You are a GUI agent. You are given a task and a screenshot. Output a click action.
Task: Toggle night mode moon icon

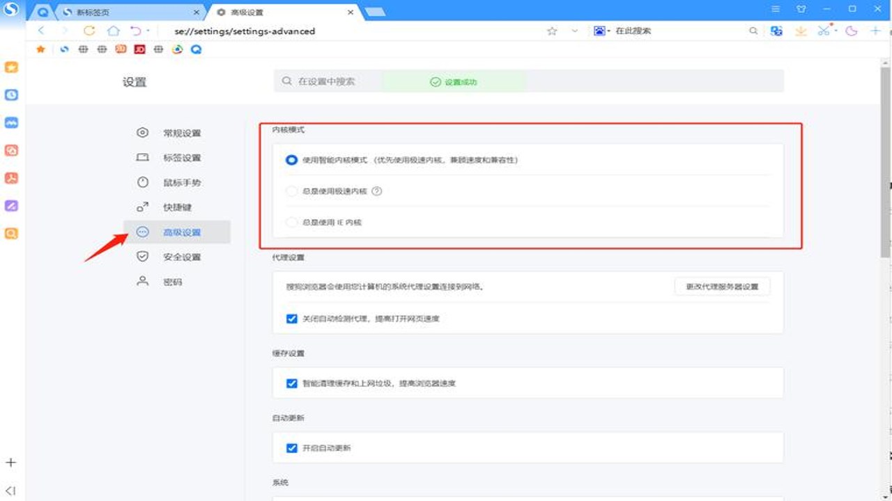click(851, 31)
